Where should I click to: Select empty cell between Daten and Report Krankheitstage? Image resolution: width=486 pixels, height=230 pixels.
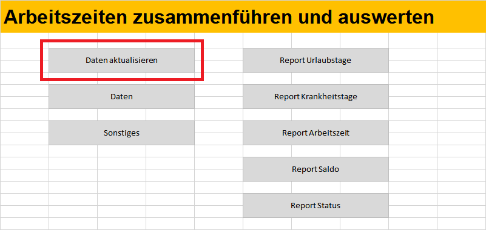pos(219,97)
